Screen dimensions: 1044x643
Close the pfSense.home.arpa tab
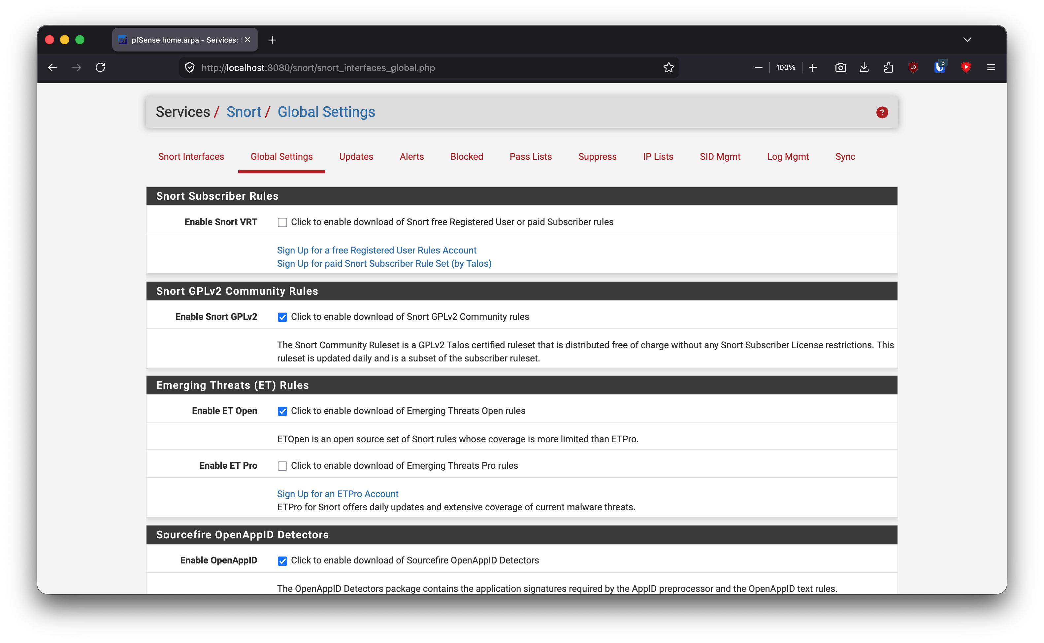tap(247, 40)
